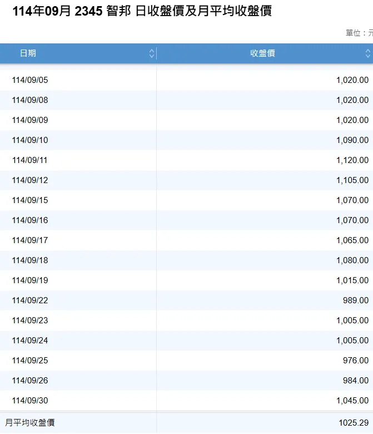
Task: Click closing price 1,070.00 for 114/09/15
Action: 352,200
